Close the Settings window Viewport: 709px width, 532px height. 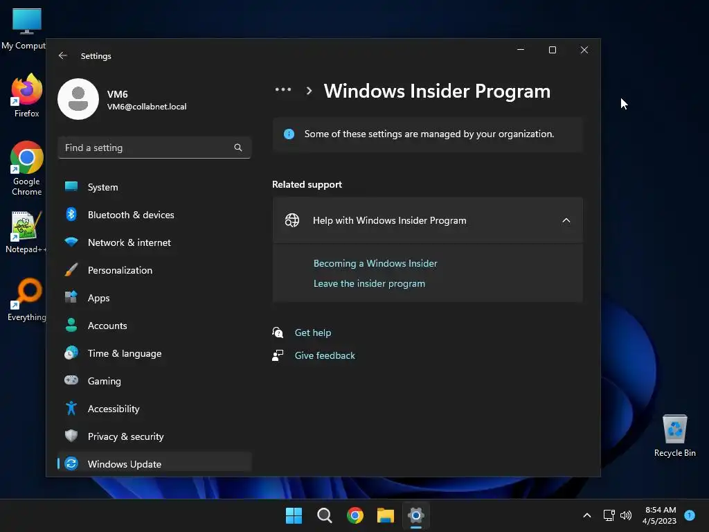pyautogui.click(x=584, y=50)
